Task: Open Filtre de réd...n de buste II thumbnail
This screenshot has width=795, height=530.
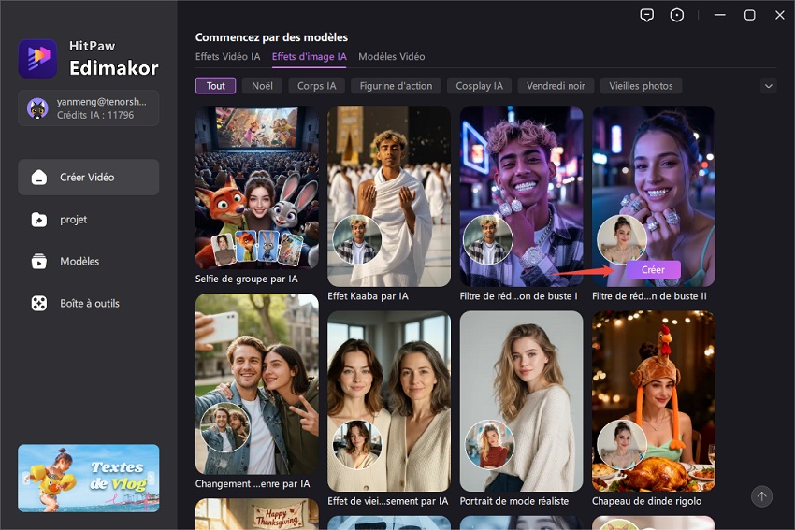Action: pos(654,196)
